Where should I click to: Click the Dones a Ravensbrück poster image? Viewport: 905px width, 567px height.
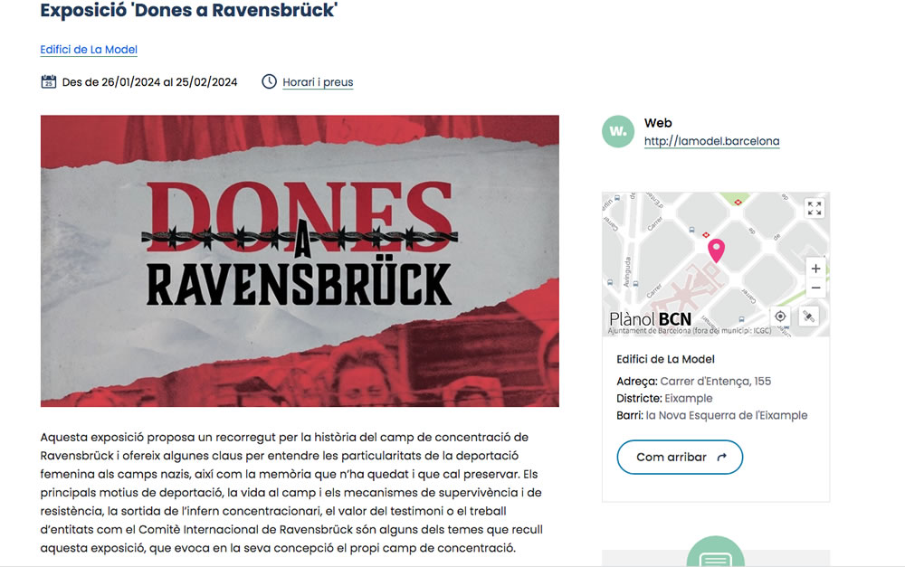(300, 260)
